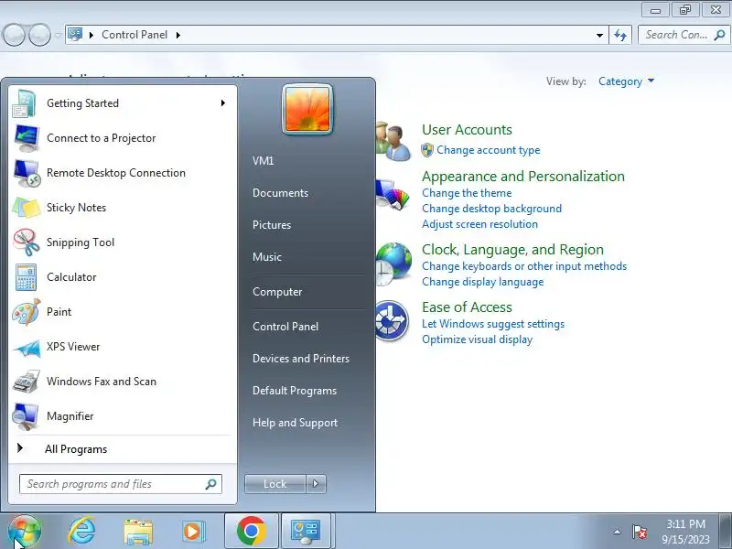
Task: Click the search magnifier in Start menu
Action: point(210,484)
